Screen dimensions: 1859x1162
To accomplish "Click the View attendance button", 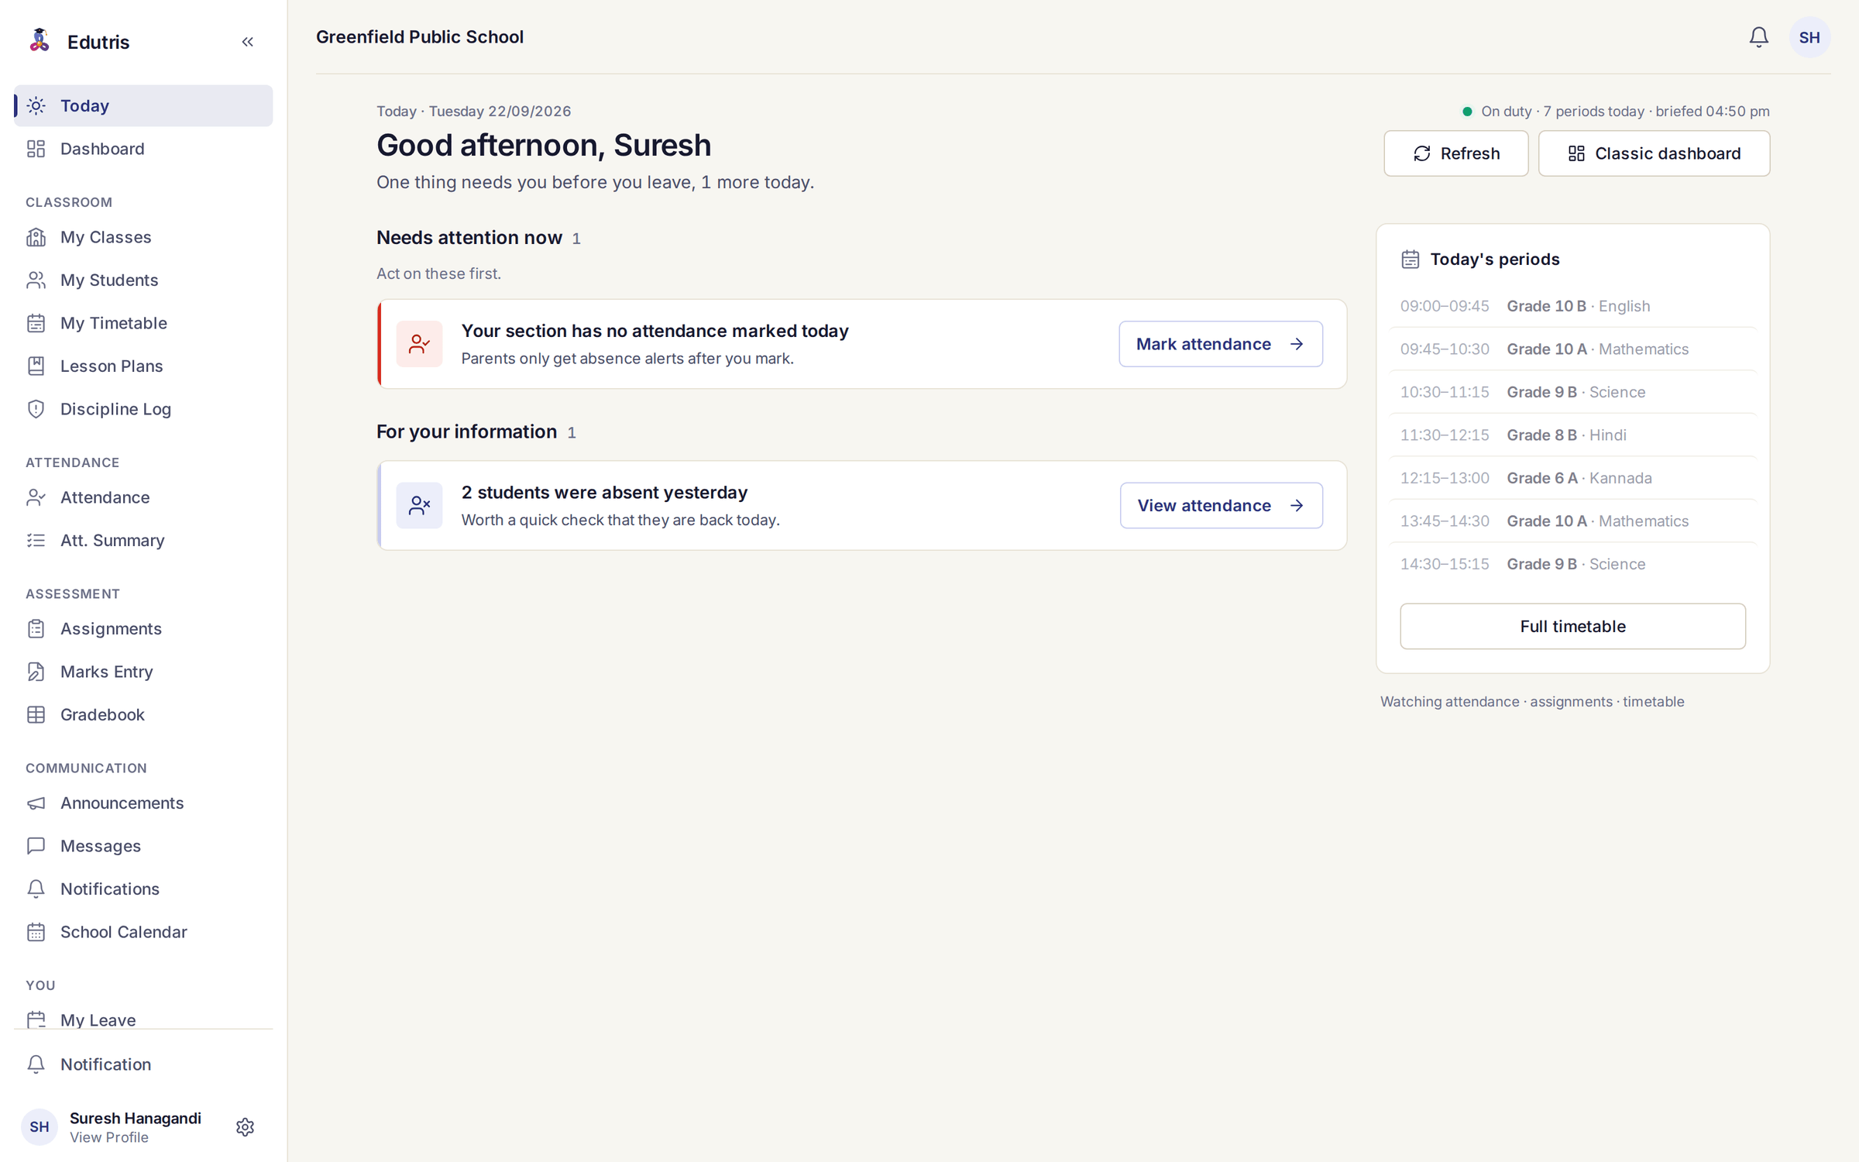I will coord(1222,506).
